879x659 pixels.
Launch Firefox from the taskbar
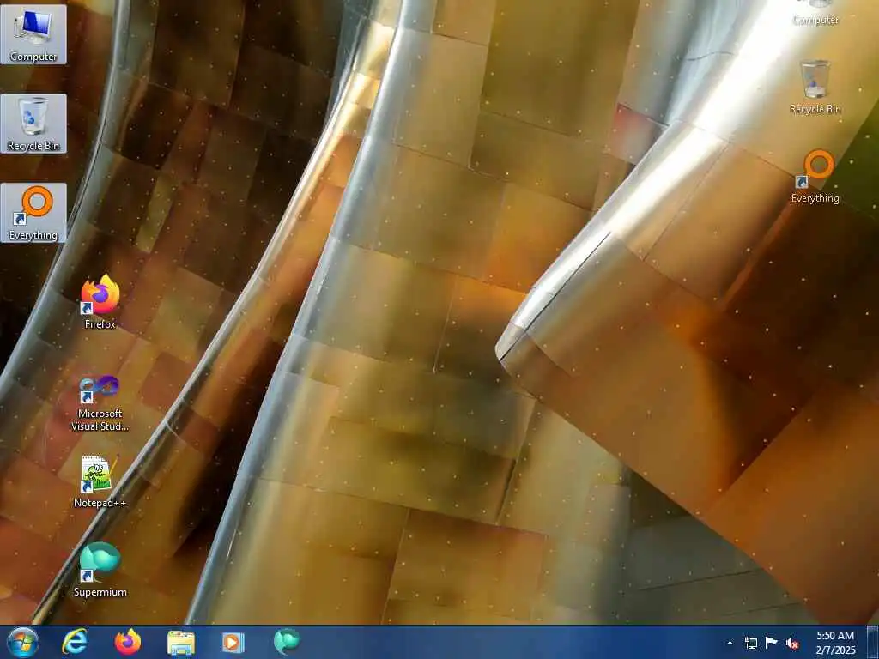(x=128, y=642)
